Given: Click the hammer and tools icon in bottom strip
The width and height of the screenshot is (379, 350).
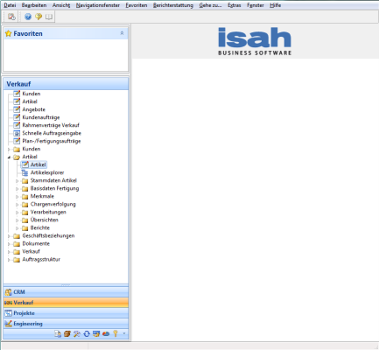Looking at the screenshot, I should pyautogui.click(x=77, y=333).
